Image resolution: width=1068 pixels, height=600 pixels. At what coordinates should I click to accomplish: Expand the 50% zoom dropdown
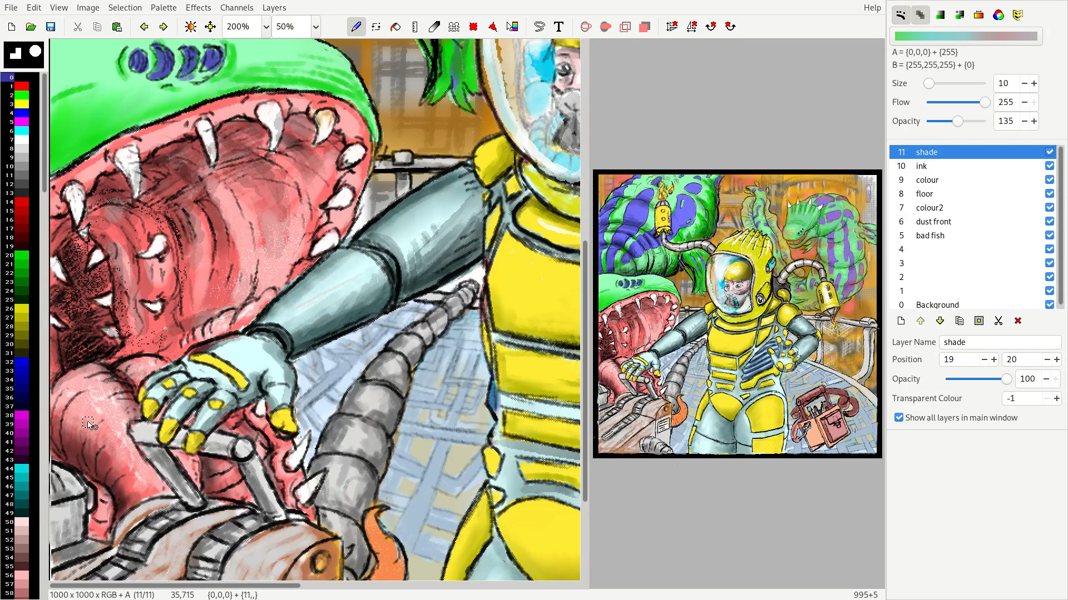pyautogui.click(x=315, y=27)
